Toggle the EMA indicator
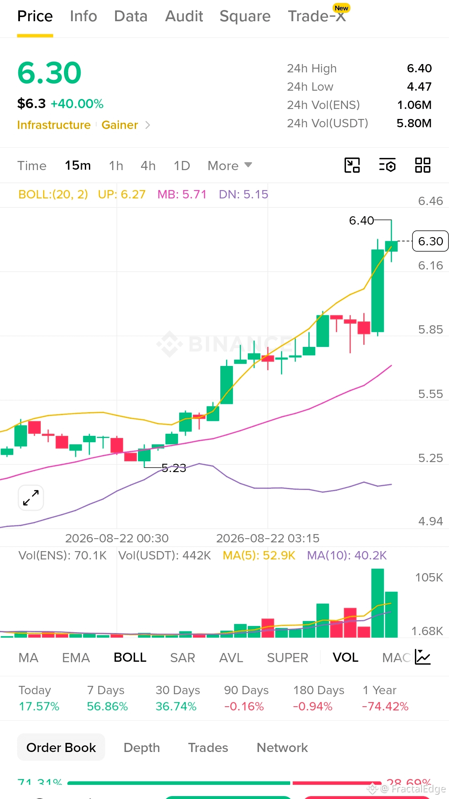 tap(76, 658)
